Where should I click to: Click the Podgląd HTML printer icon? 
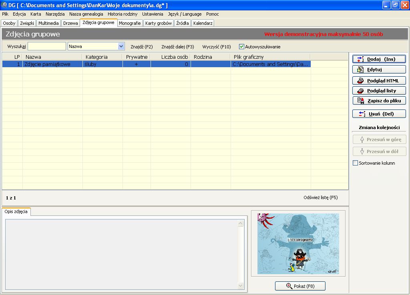point(360,81)
